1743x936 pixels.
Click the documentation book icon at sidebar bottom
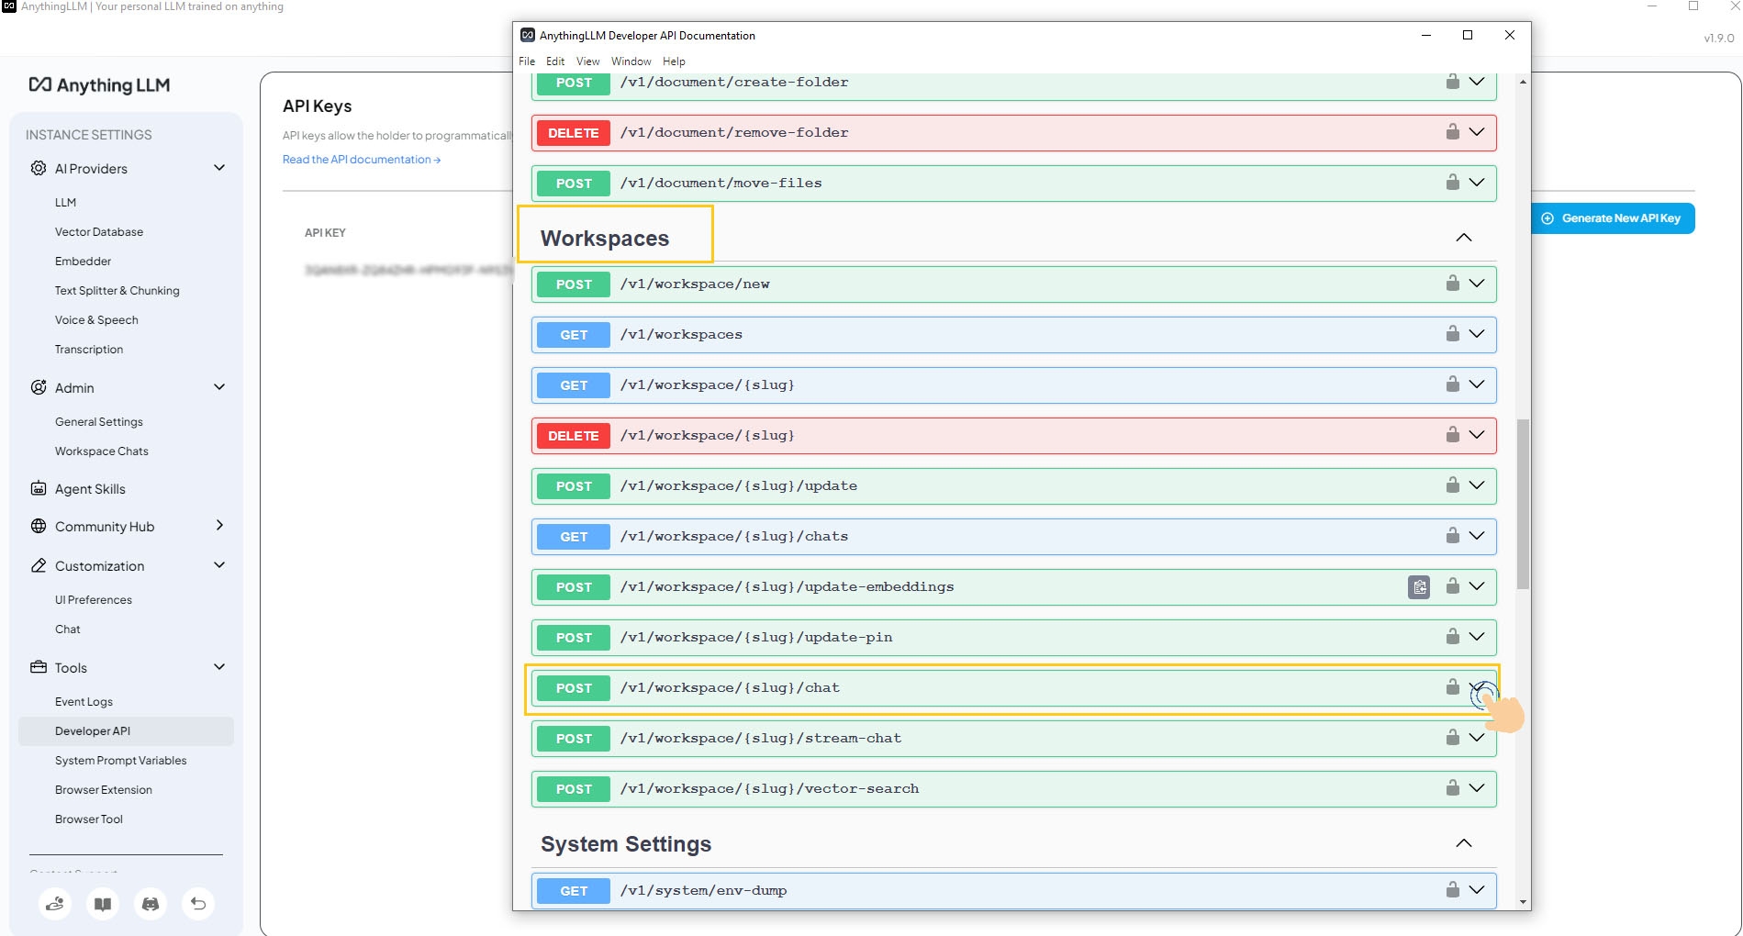(103, 903)
